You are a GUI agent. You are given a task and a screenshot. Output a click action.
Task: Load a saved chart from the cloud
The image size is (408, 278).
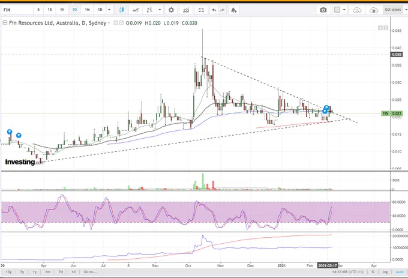[x=357, y=10]
